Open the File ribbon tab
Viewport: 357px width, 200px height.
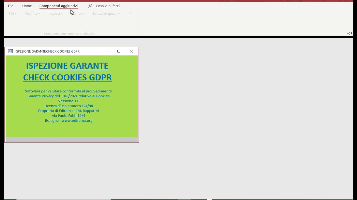click(11, 6)
